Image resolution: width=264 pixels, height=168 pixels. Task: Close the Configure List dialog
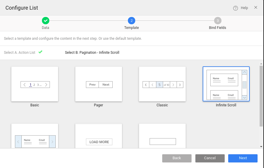(255, 8)
